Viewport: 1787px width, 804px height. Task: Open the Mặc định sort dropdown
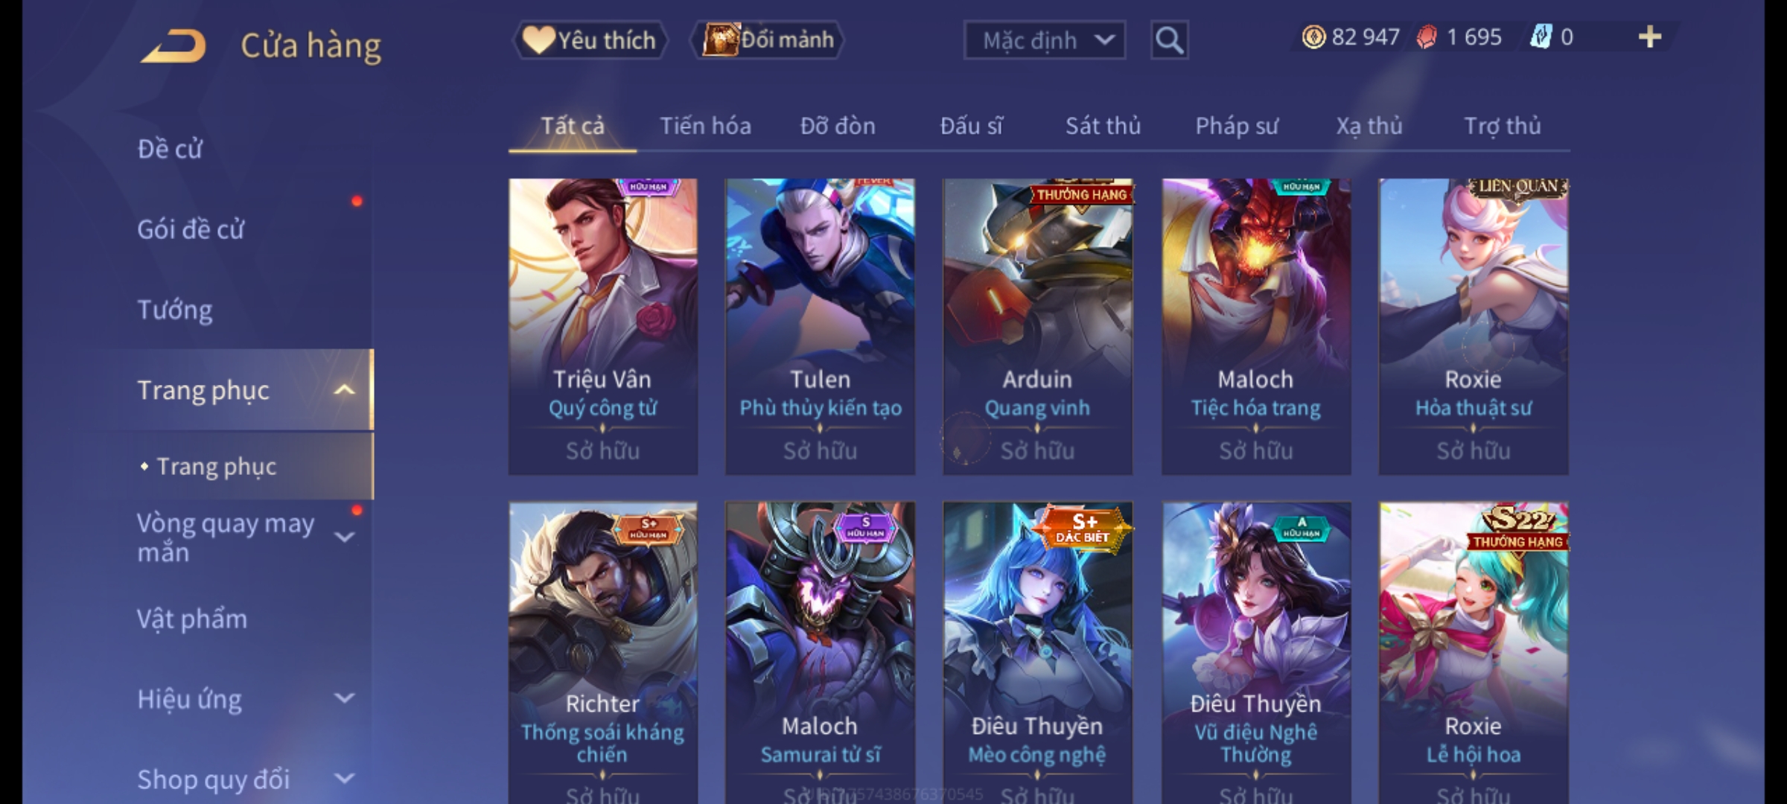coord(1044,40)
